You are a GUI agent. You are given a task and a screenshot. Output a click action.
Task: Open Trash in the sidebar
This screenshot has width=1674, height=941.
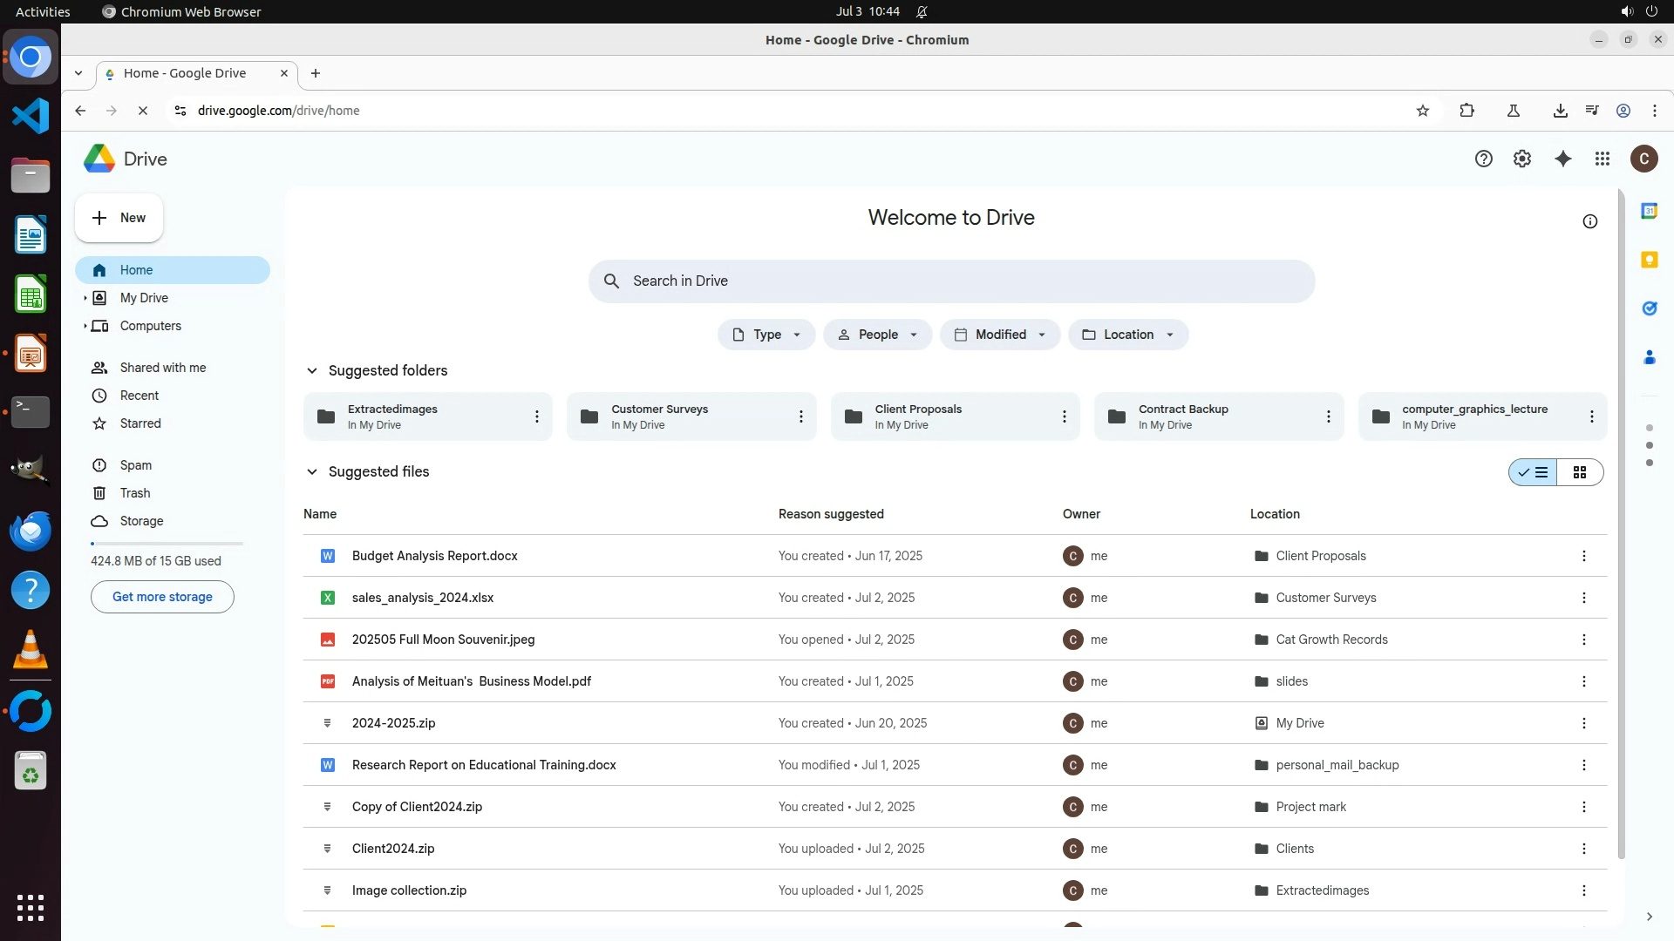click(x=134, y=493)
